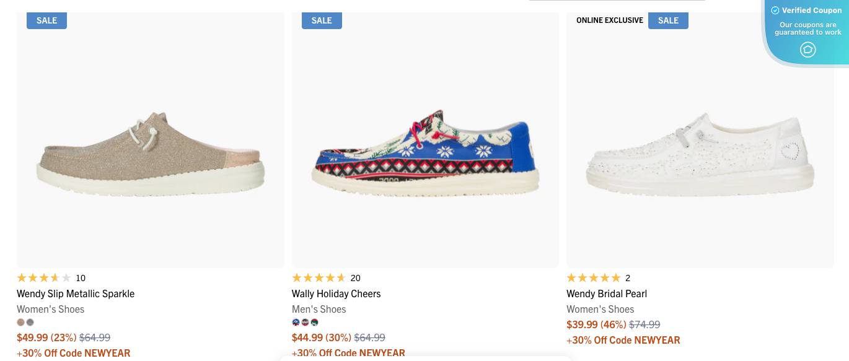Select the gray swatch for Wendy Slip Metallic Sparkle
The width and height of the screenshot is (849, 361).
[x=30, y=322]
